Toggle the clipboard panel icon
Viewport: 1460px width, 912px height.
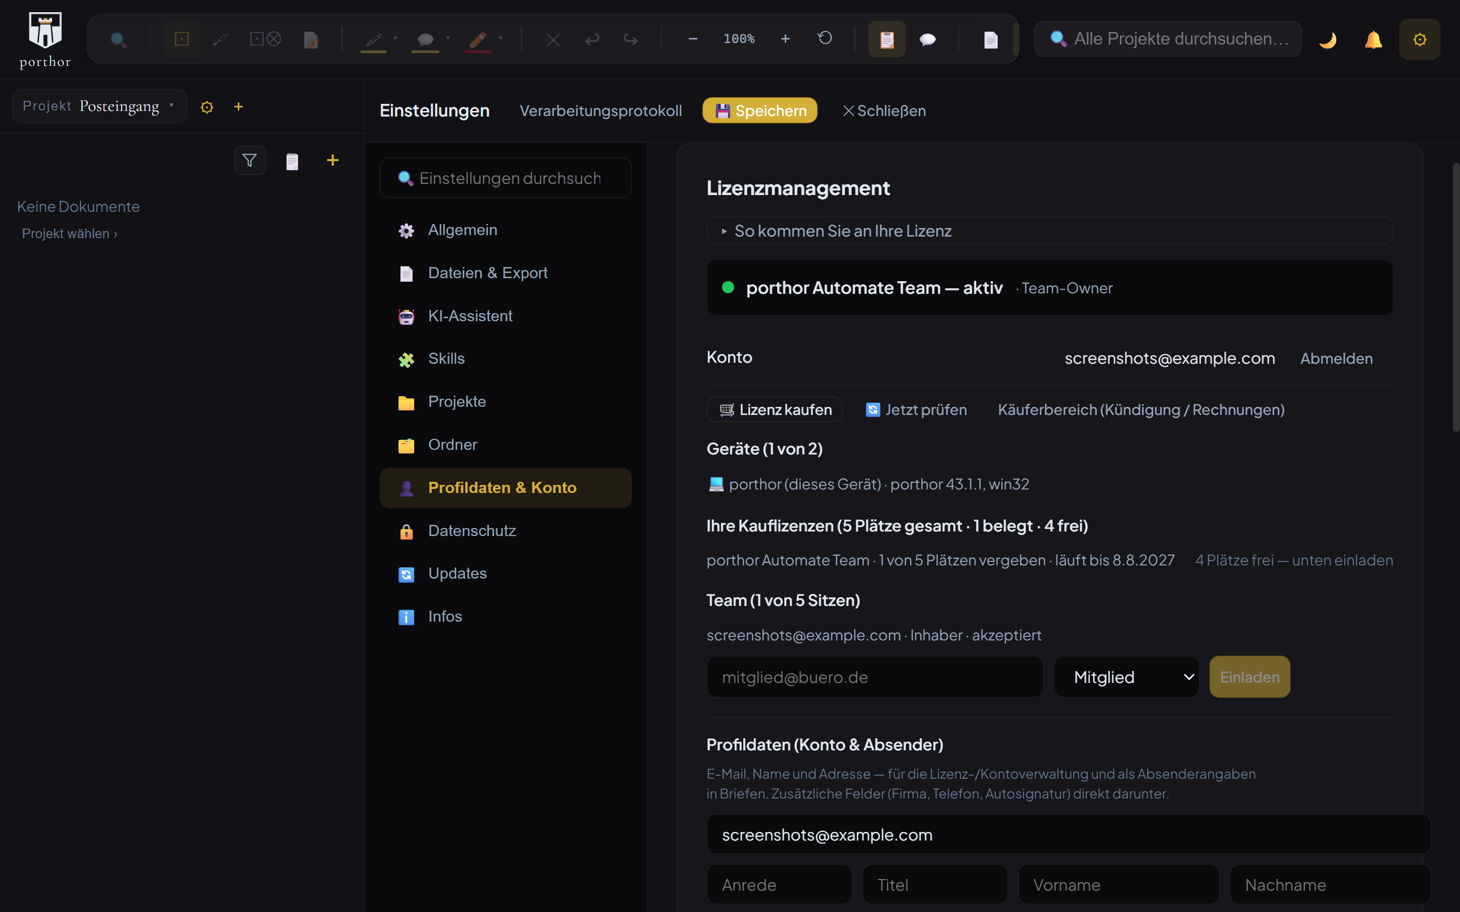(x=887, y=39)
